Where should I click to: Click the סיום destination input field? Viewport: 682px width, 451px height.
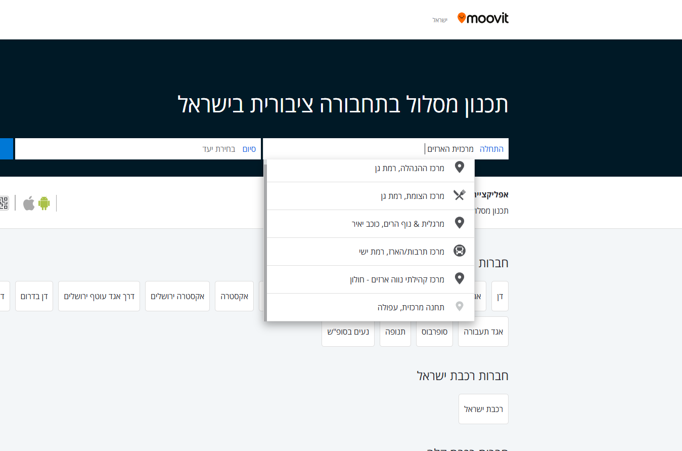point(152,148)
